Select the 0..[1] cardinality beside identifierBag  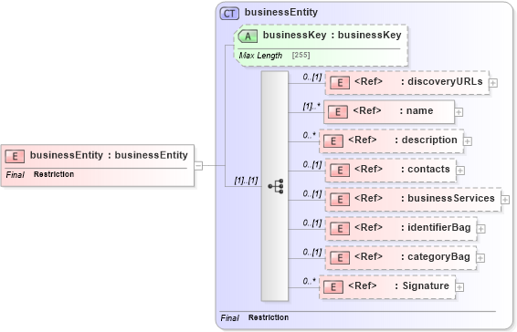(x=311, y=223)
